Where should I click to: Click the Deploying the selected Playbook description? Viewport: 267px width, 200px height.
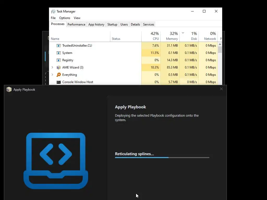point(157,118)
